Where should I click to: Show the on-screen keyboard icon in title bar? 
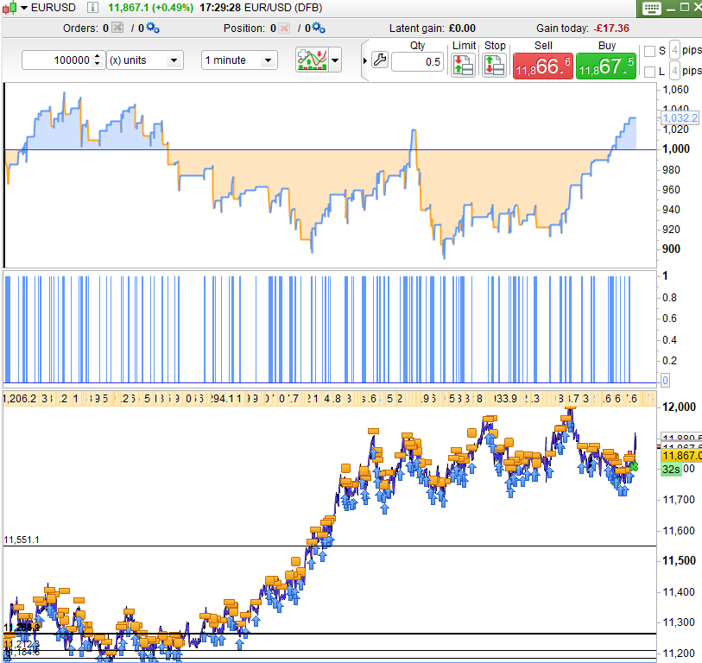point(651,8)
